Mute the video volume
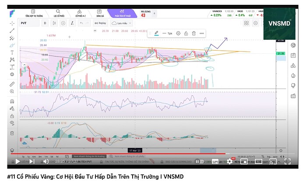The height and width of the screenshot is (181, 302). (x=46, y=161)
